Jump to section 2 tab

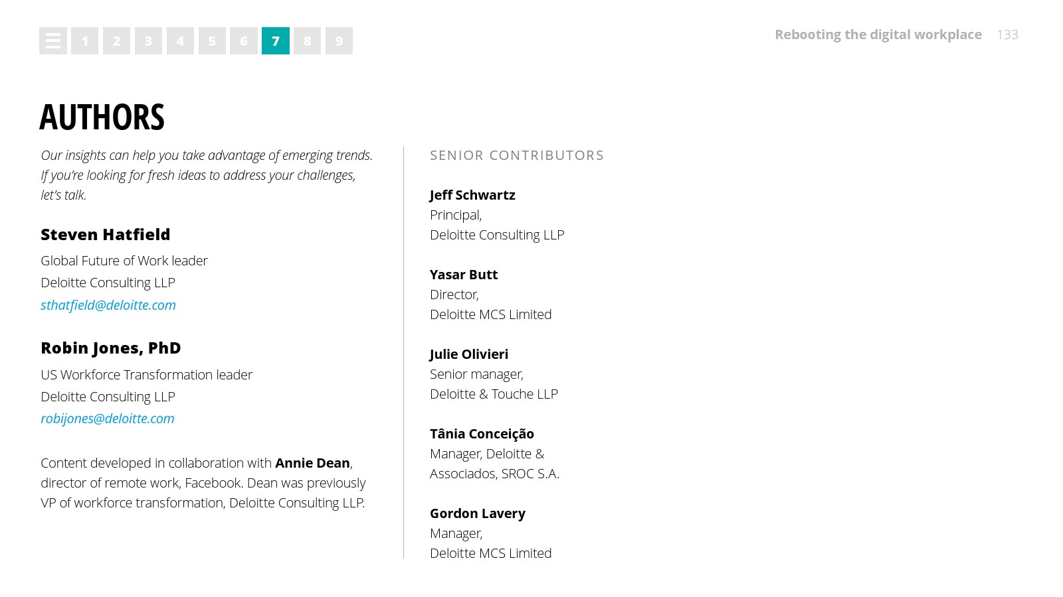click(116, 41)
